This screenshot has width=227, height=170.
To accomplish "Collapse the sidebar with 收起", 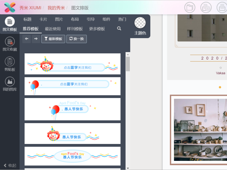I will 10,165.
